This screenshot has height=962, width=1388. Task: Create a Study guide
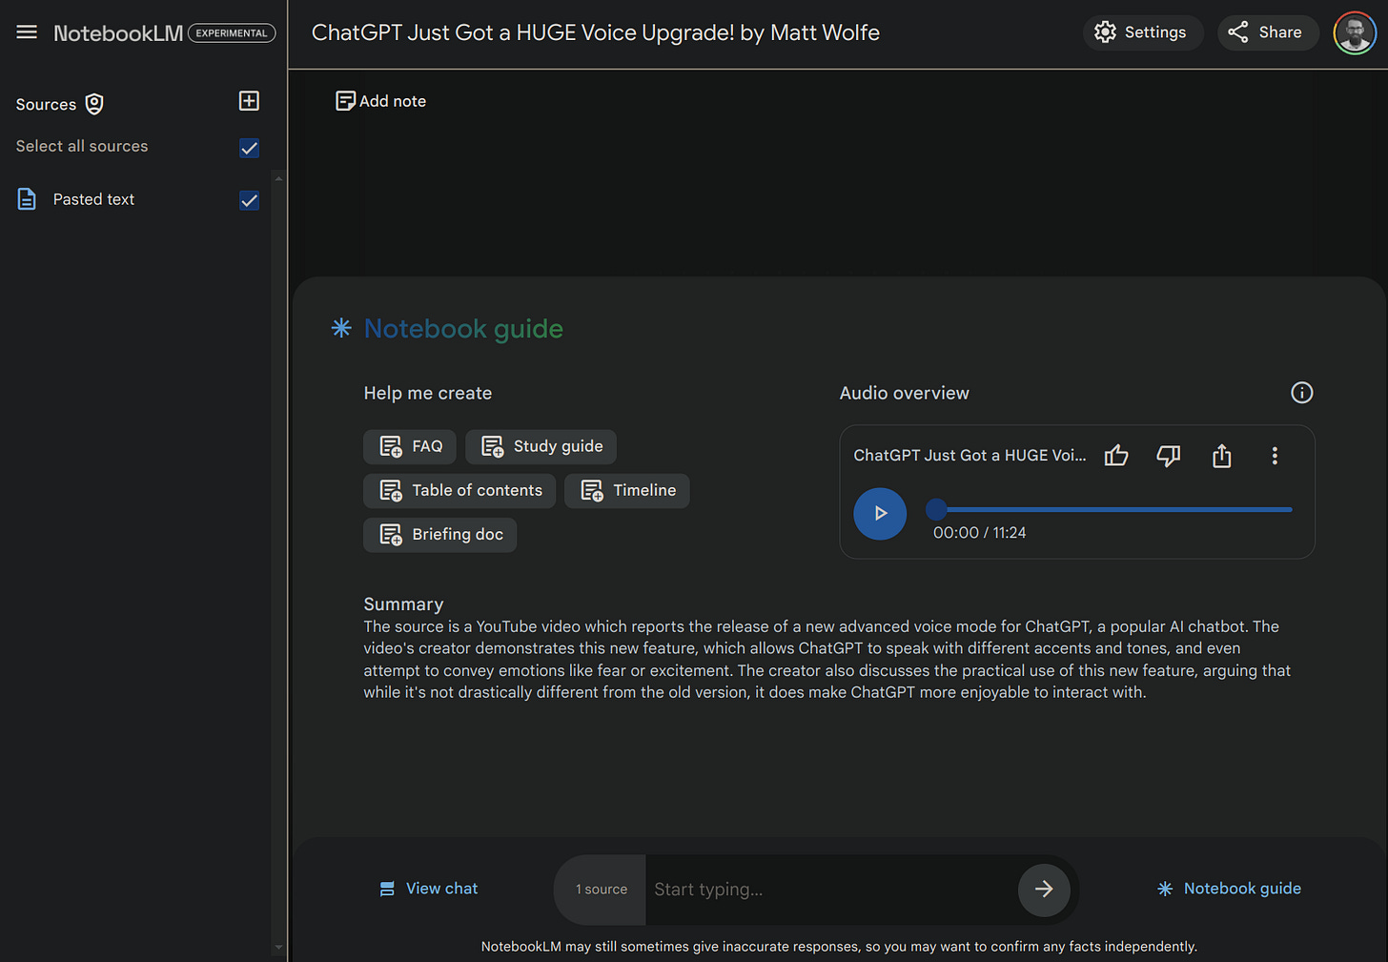[541, 446]
